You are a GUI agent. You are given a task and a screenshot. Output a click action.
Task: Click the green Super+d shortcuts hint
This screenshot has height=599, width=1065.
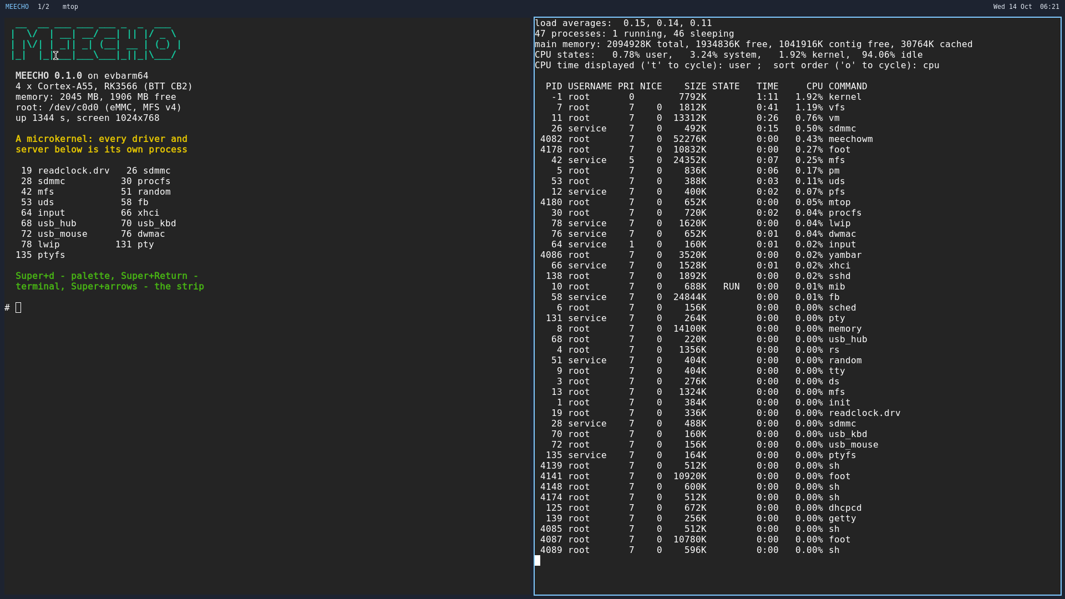tap(110, 281)
